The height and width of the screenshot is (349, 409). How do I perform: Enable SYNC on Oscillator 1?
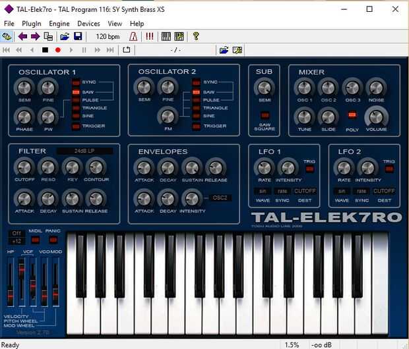76,82
